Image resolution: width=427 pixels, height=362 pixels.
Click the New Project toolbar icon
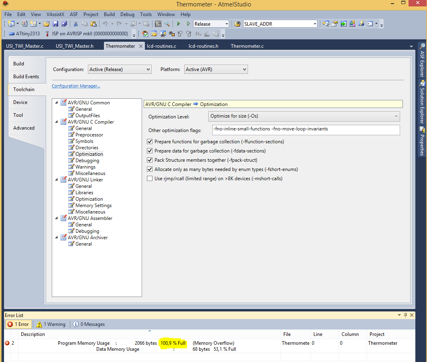11,24
